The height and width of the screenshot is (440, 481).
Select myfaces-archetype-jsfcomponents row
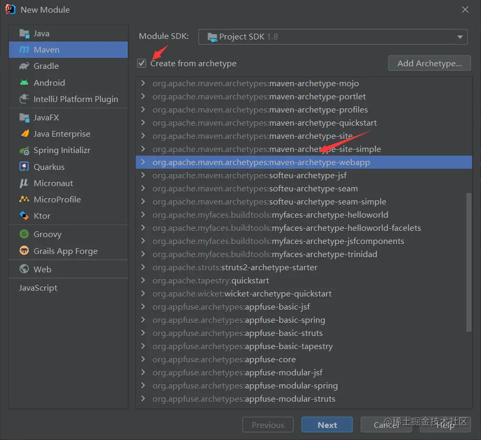[x=304, y=241]
